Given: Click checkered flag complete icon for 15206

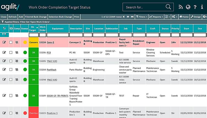Looking at the screenshot, I should point(17,52).
